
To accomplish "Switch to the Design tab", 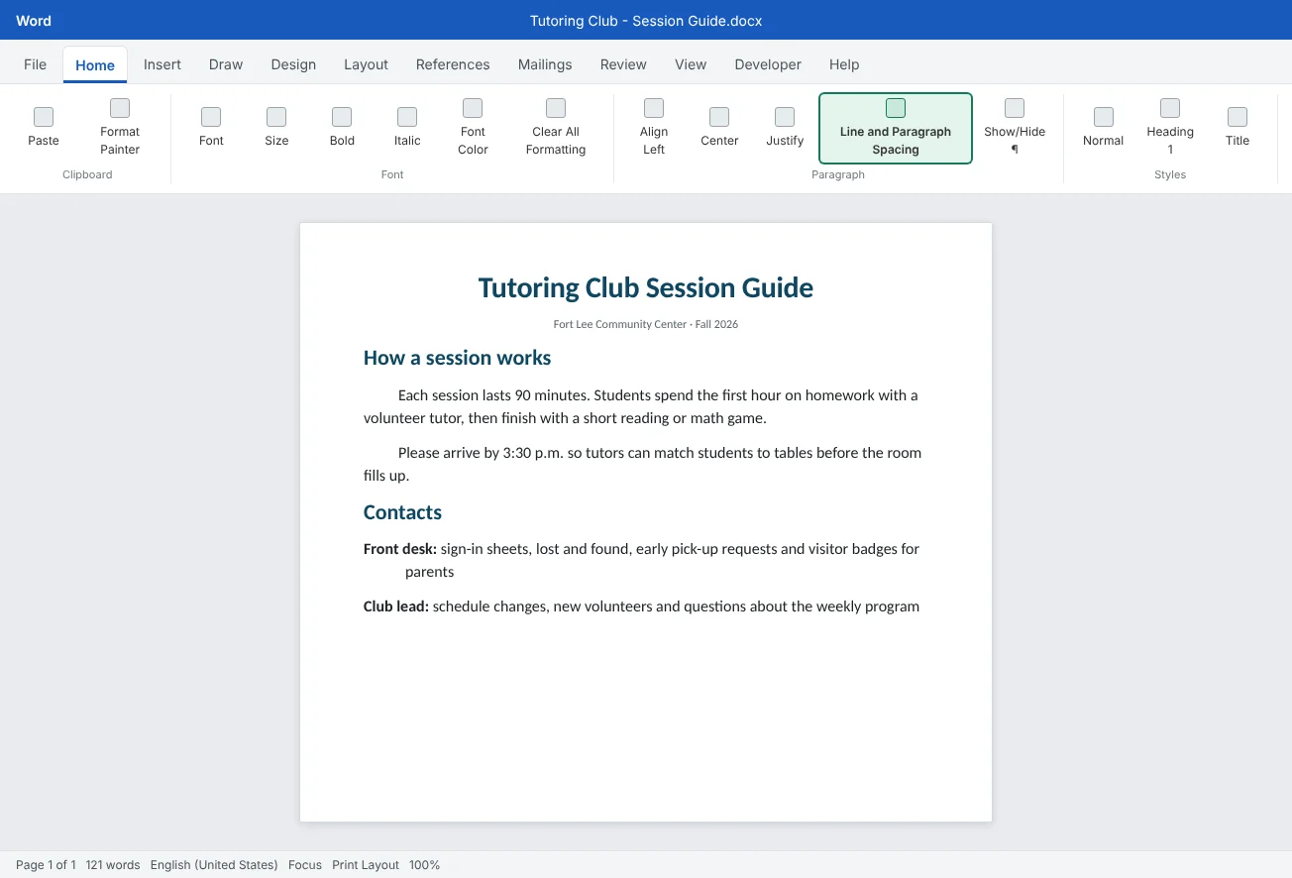I will (x=293, y=64).
